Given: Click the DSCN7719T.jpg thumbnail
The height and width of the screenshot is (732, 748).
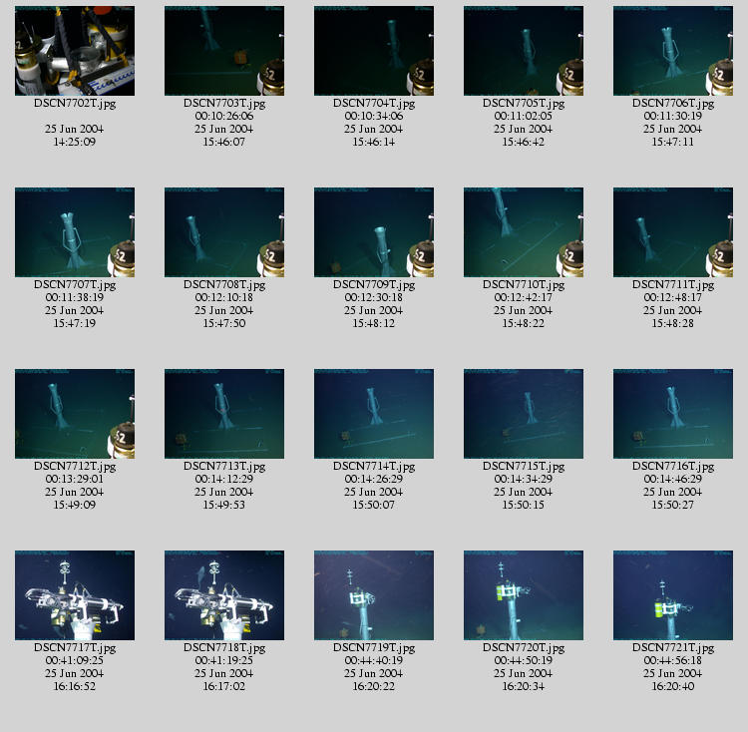Looking at the screenshot, I should (x=374, y=595).
